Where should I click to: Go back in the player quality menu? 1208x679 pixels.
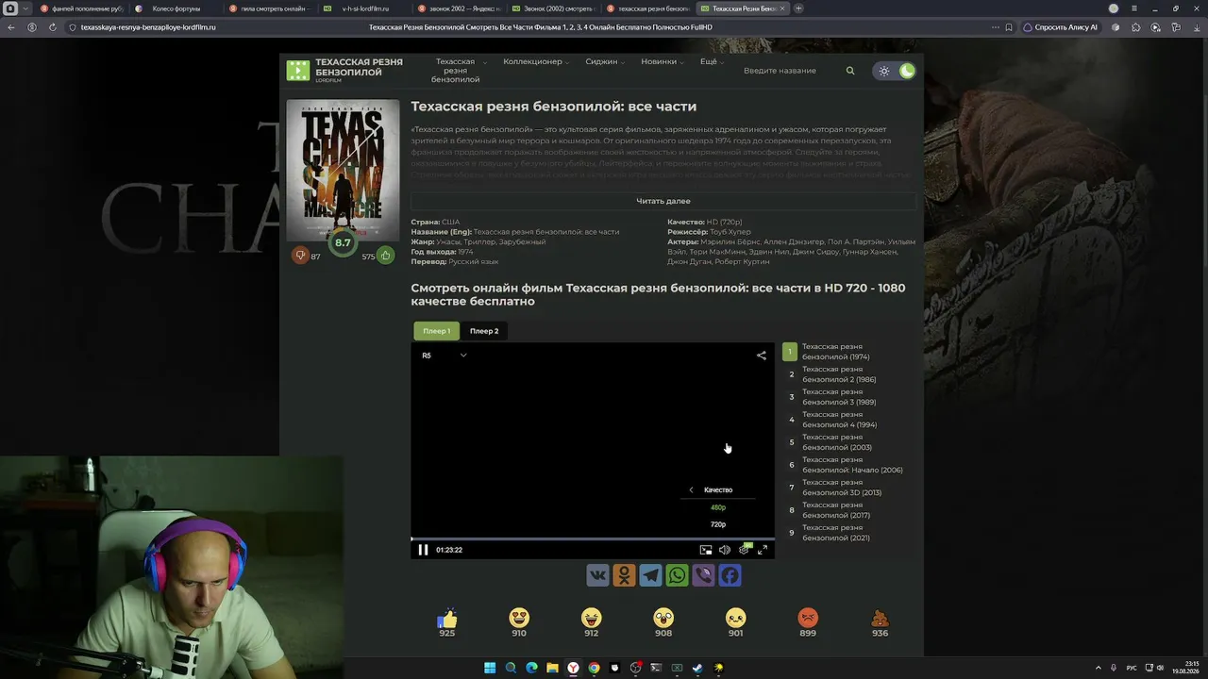point(691,489)
